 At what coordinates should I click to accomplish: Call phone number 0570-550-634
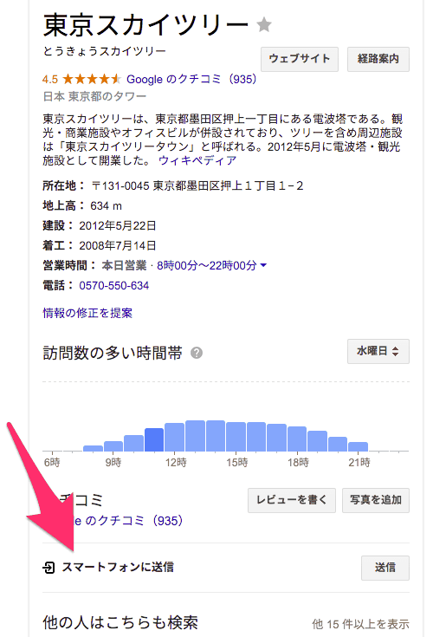tap(114, 286)
